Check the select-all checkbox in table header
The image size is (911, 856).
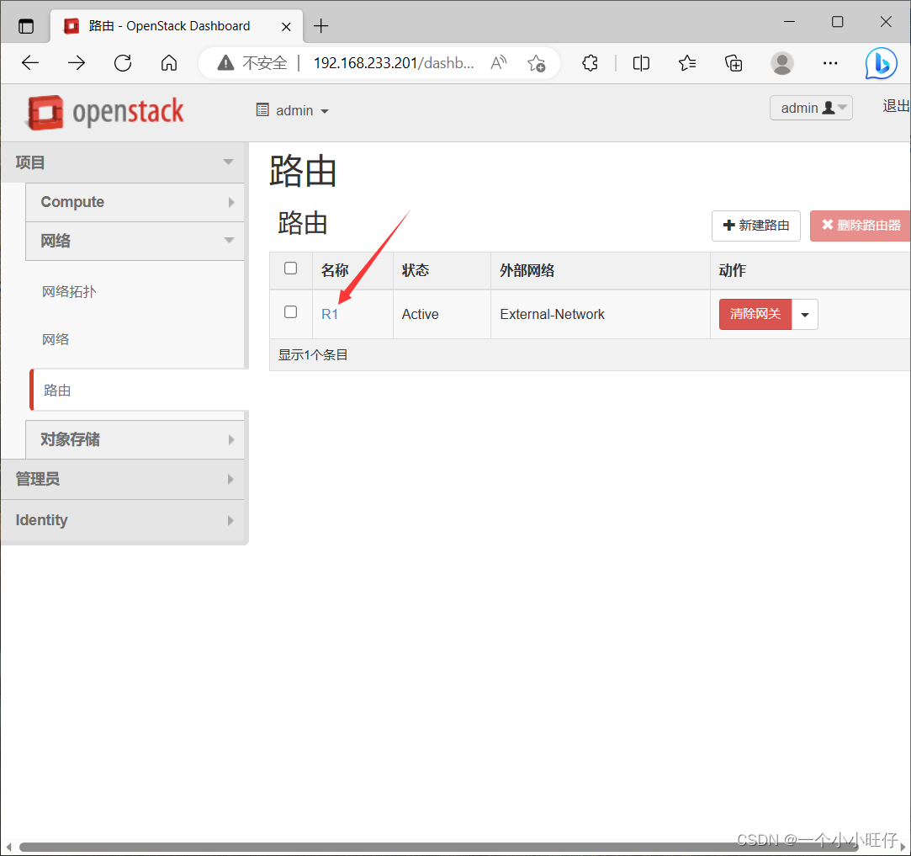point(290,268)
